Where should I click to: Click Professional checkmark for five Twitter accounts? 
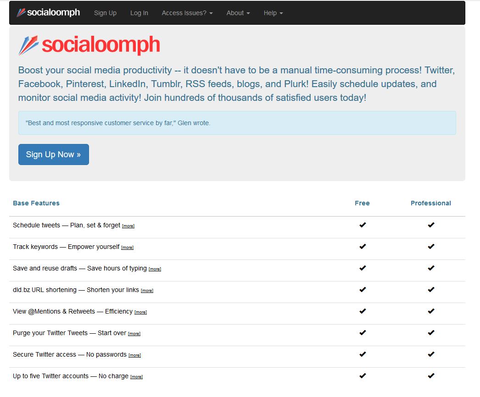431,375
